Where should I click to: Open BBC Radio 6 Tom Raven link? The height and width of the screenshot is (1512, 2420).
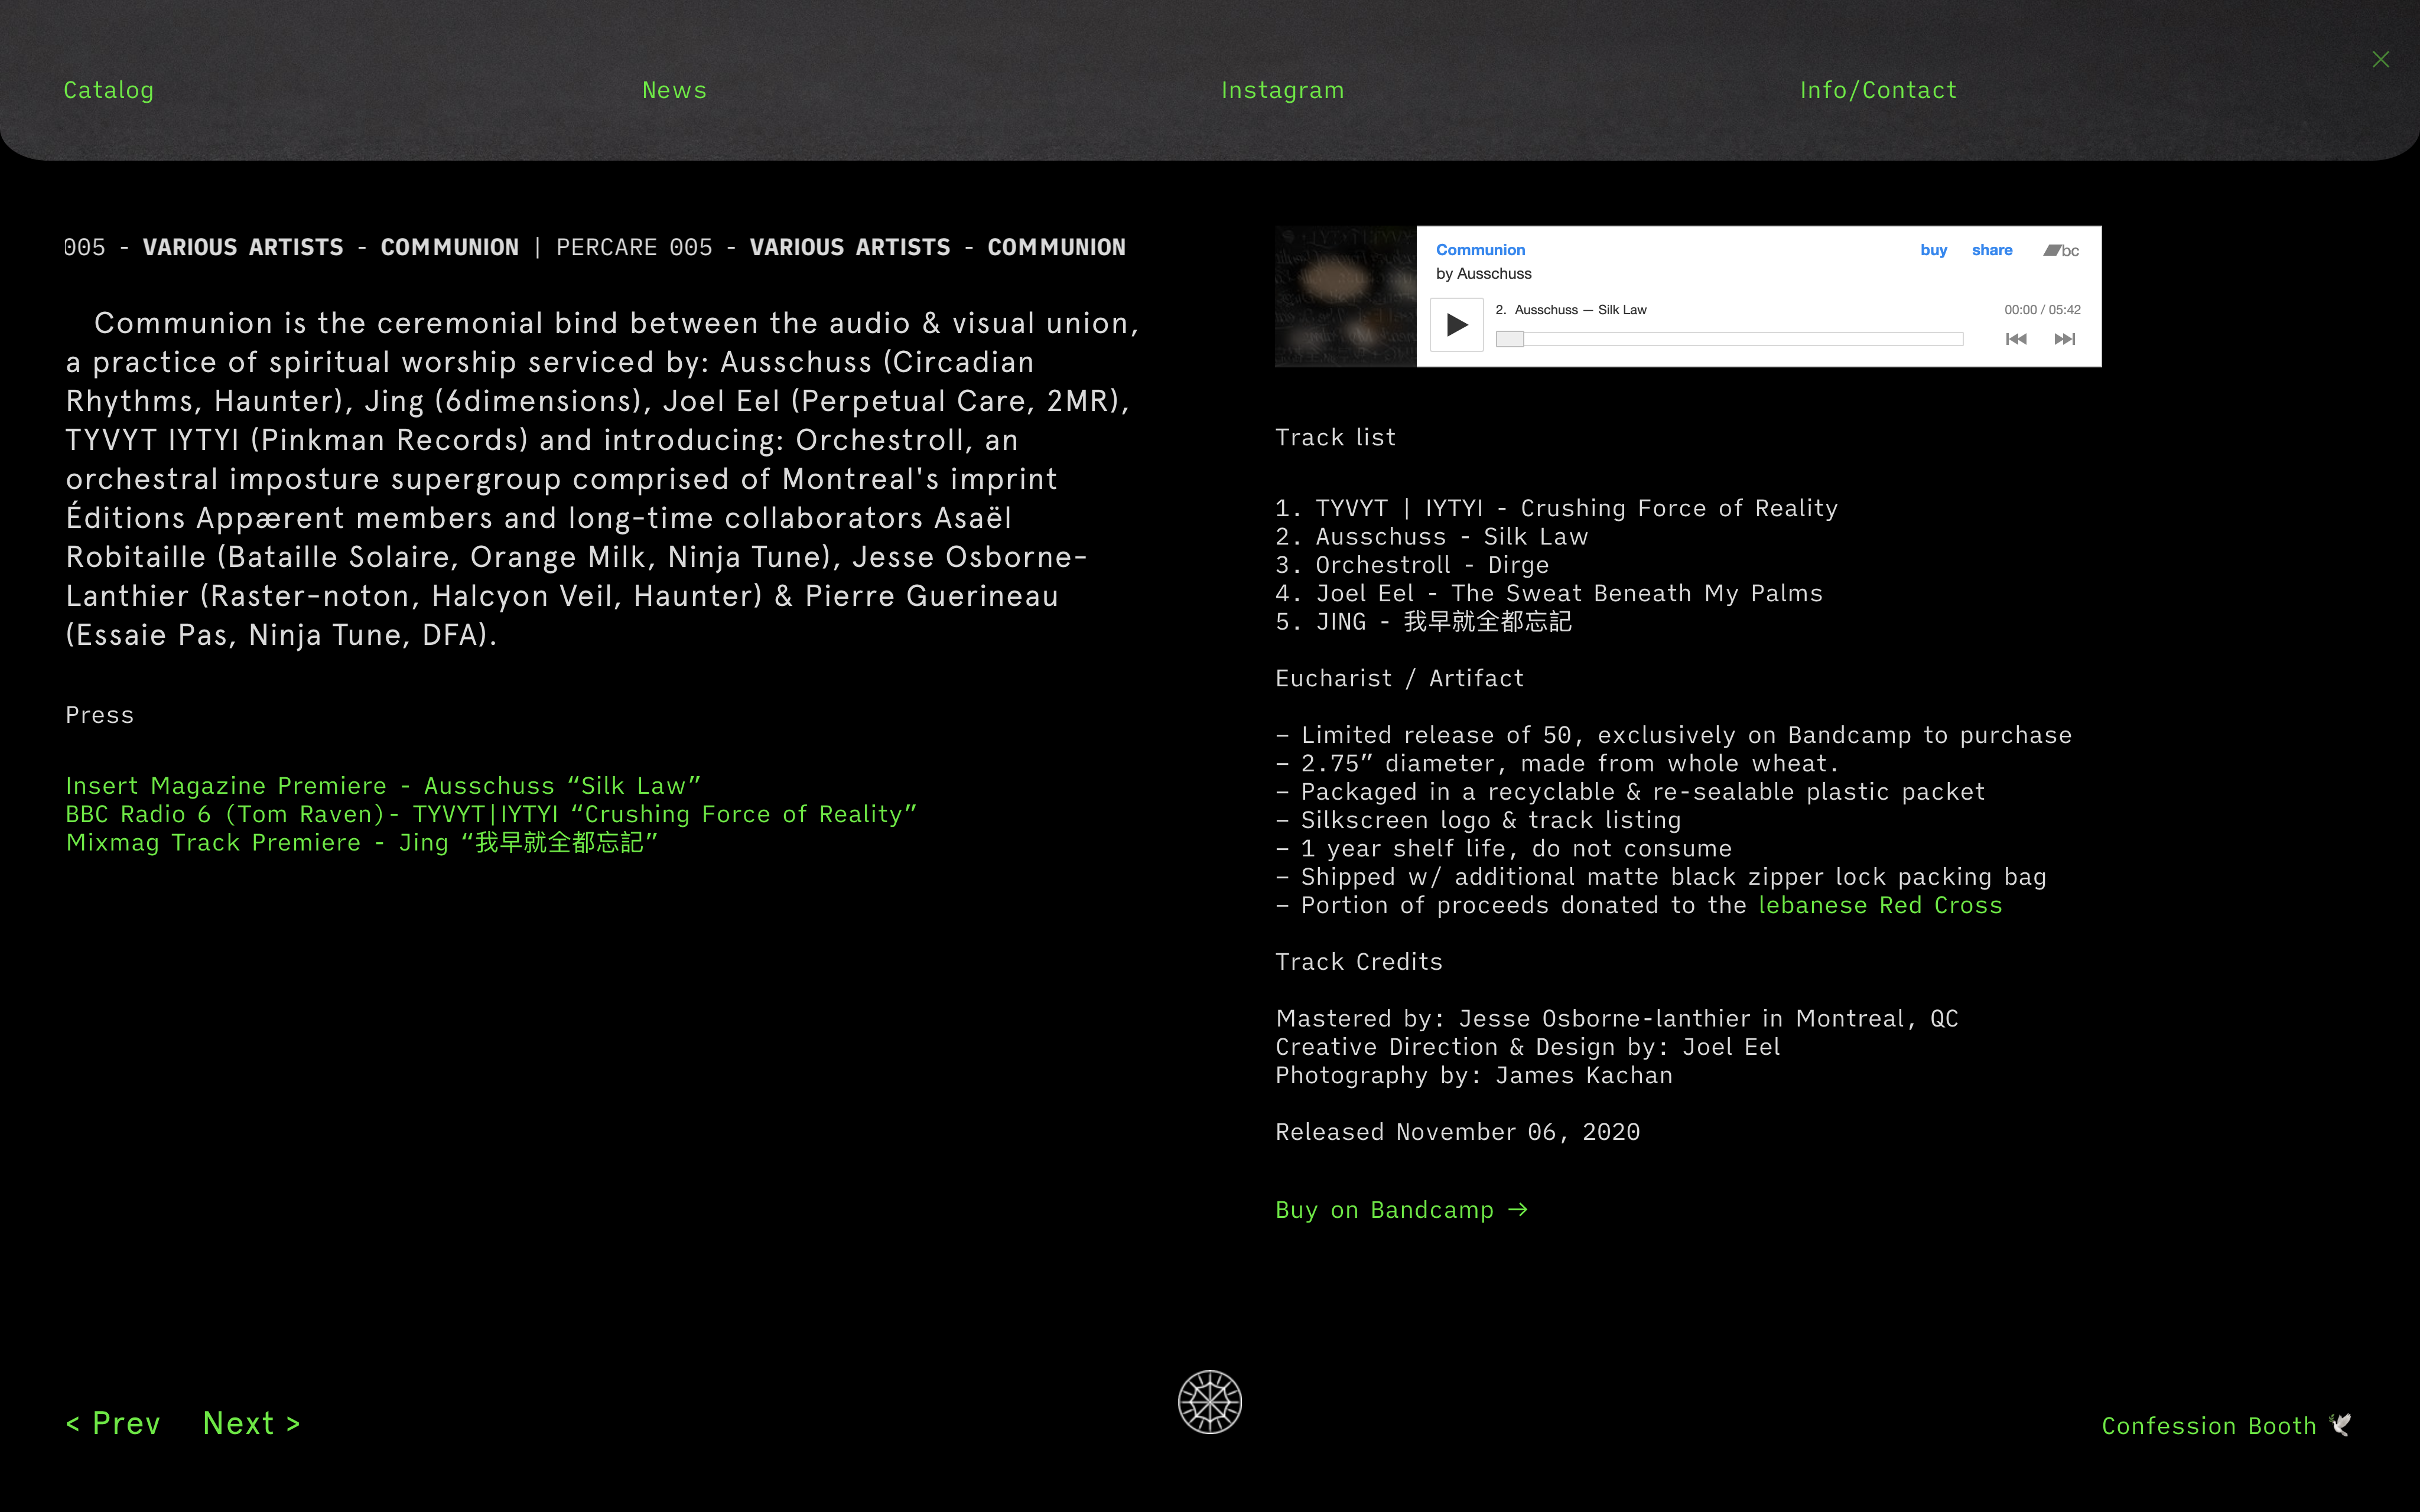tap(490, 814)
